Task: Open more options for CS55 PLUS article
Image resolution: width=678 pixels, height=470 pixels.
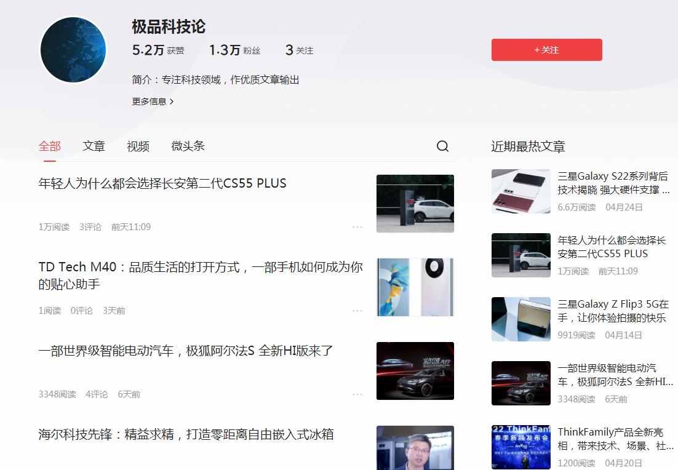Action: 357,226
